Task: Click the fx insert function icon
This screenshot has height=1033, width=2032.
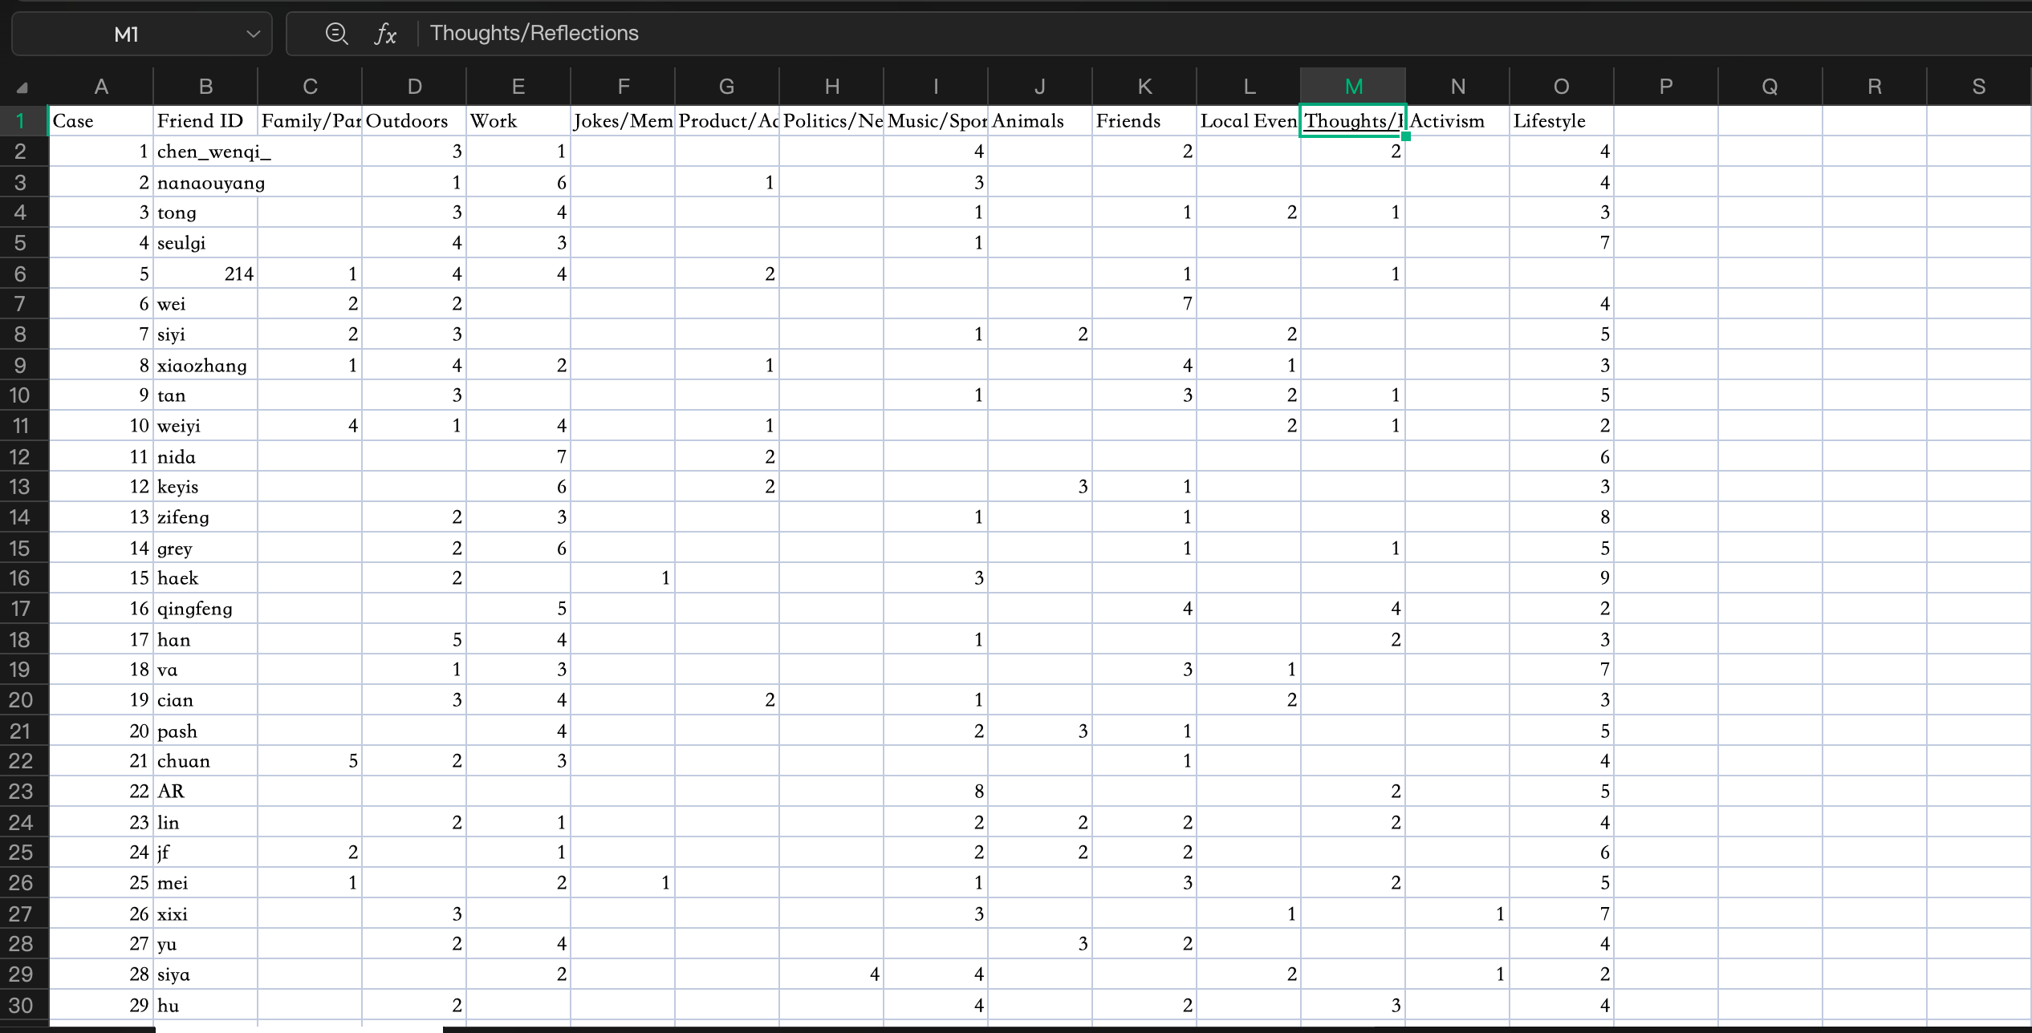Action: 385,34
